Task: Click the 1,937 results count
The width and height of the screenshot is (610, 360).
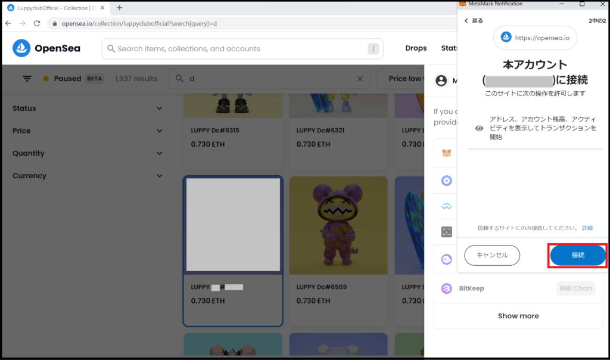Action: (136, 79)
